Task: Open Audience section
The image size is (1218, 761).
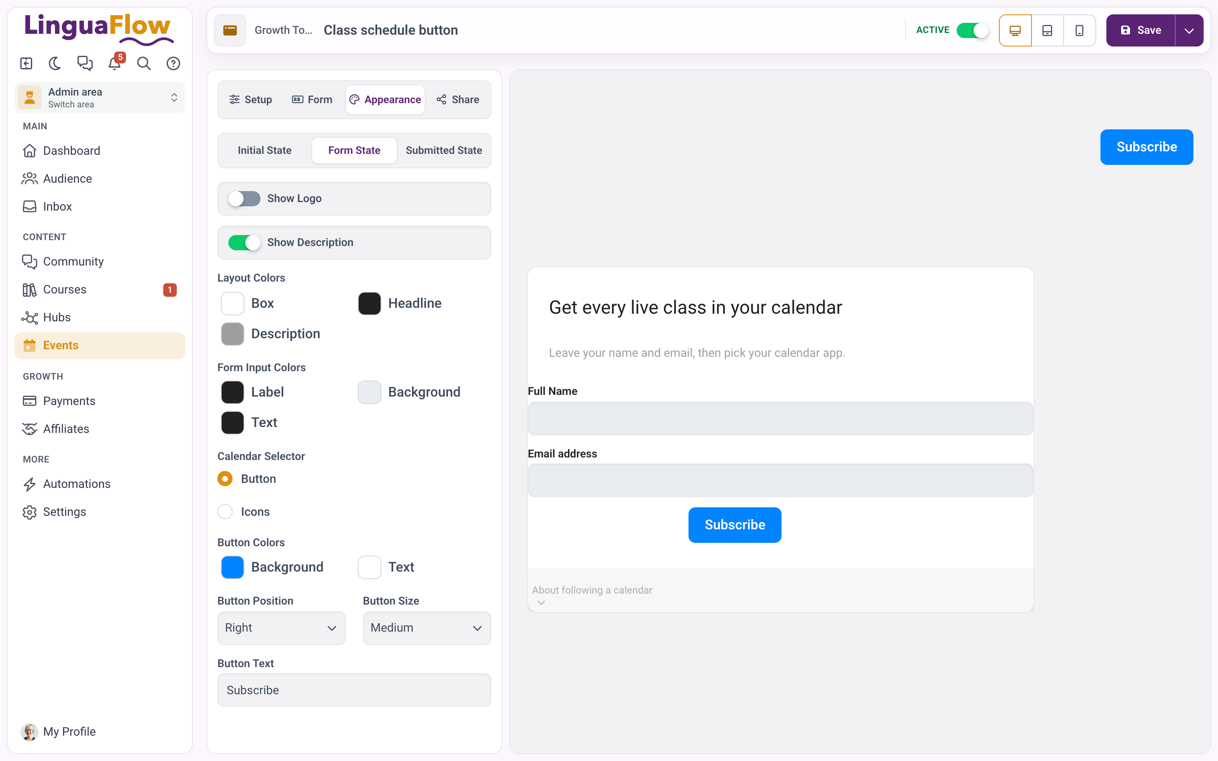Action: 100,179
